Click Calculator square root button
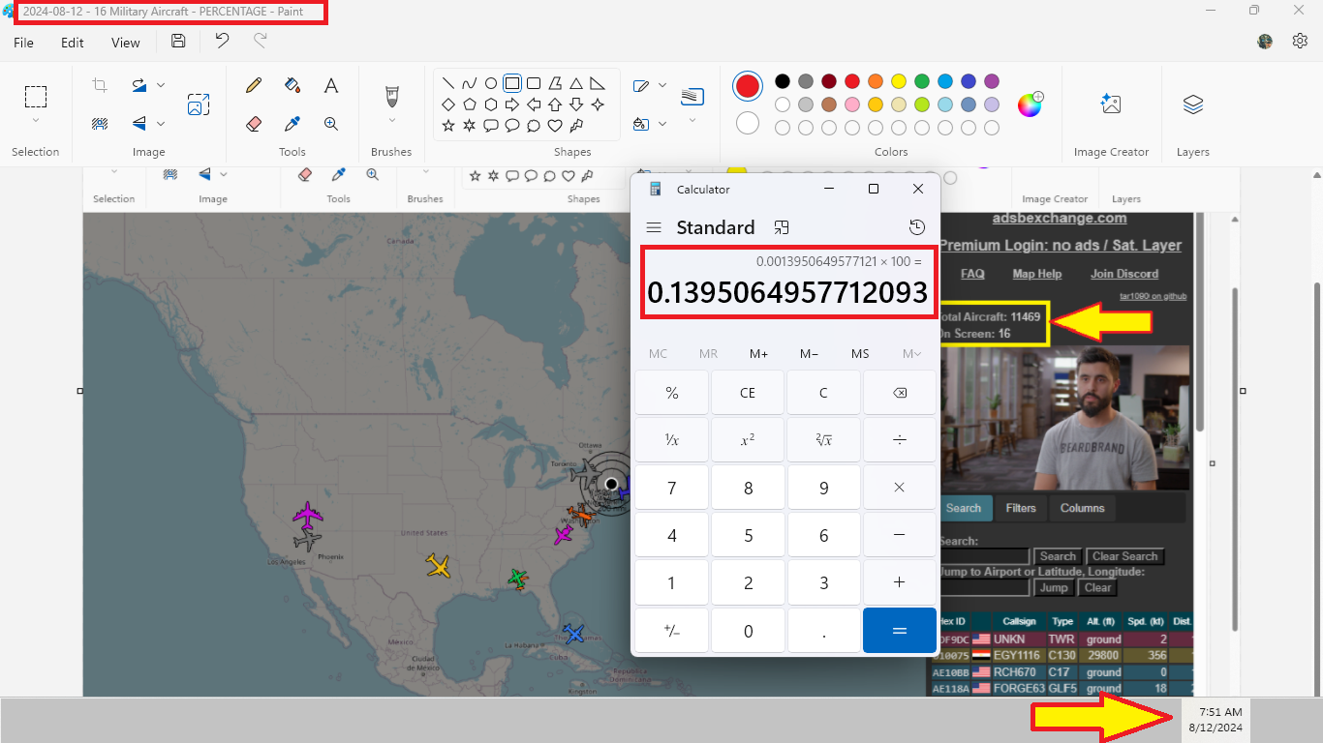Image resolution: width=1323 pixels, height=743 pixels. [x=823, y=440]
